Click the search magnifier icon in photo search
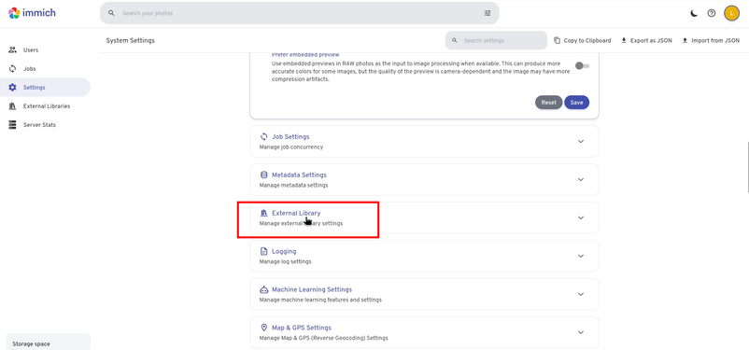Viewport: 749px width, 350px height. [111, 13]
